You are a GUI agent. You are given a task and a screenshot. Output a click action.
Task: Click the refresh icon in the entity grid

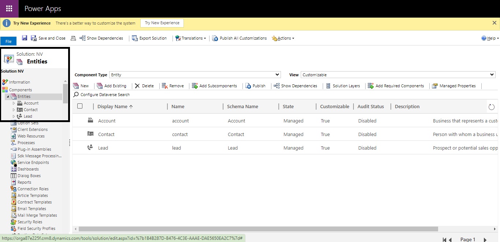(491, 107)
